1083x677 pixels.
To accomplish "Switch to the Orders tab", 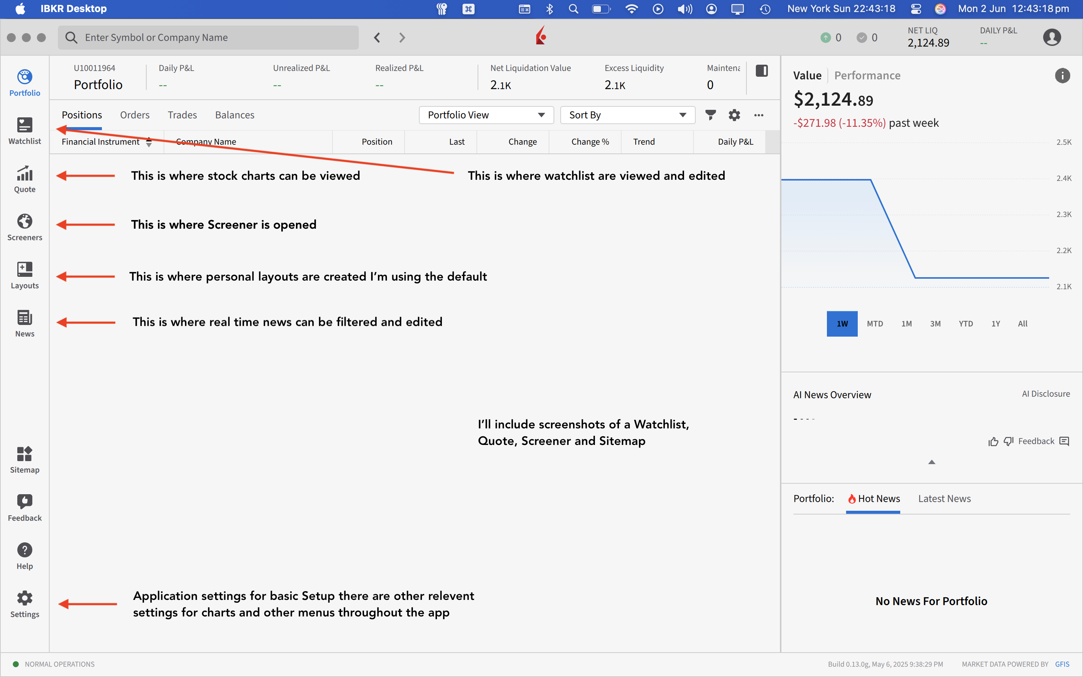I will (135, 115).
